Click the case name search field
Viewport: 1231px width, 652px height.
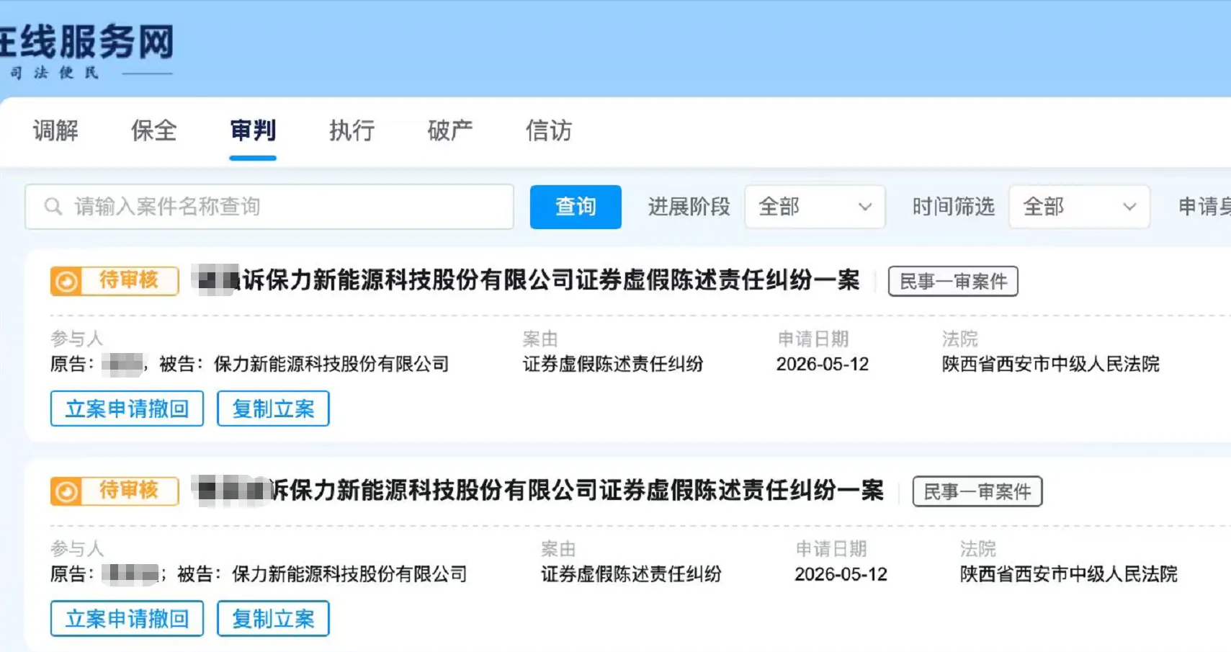(269, 207)
